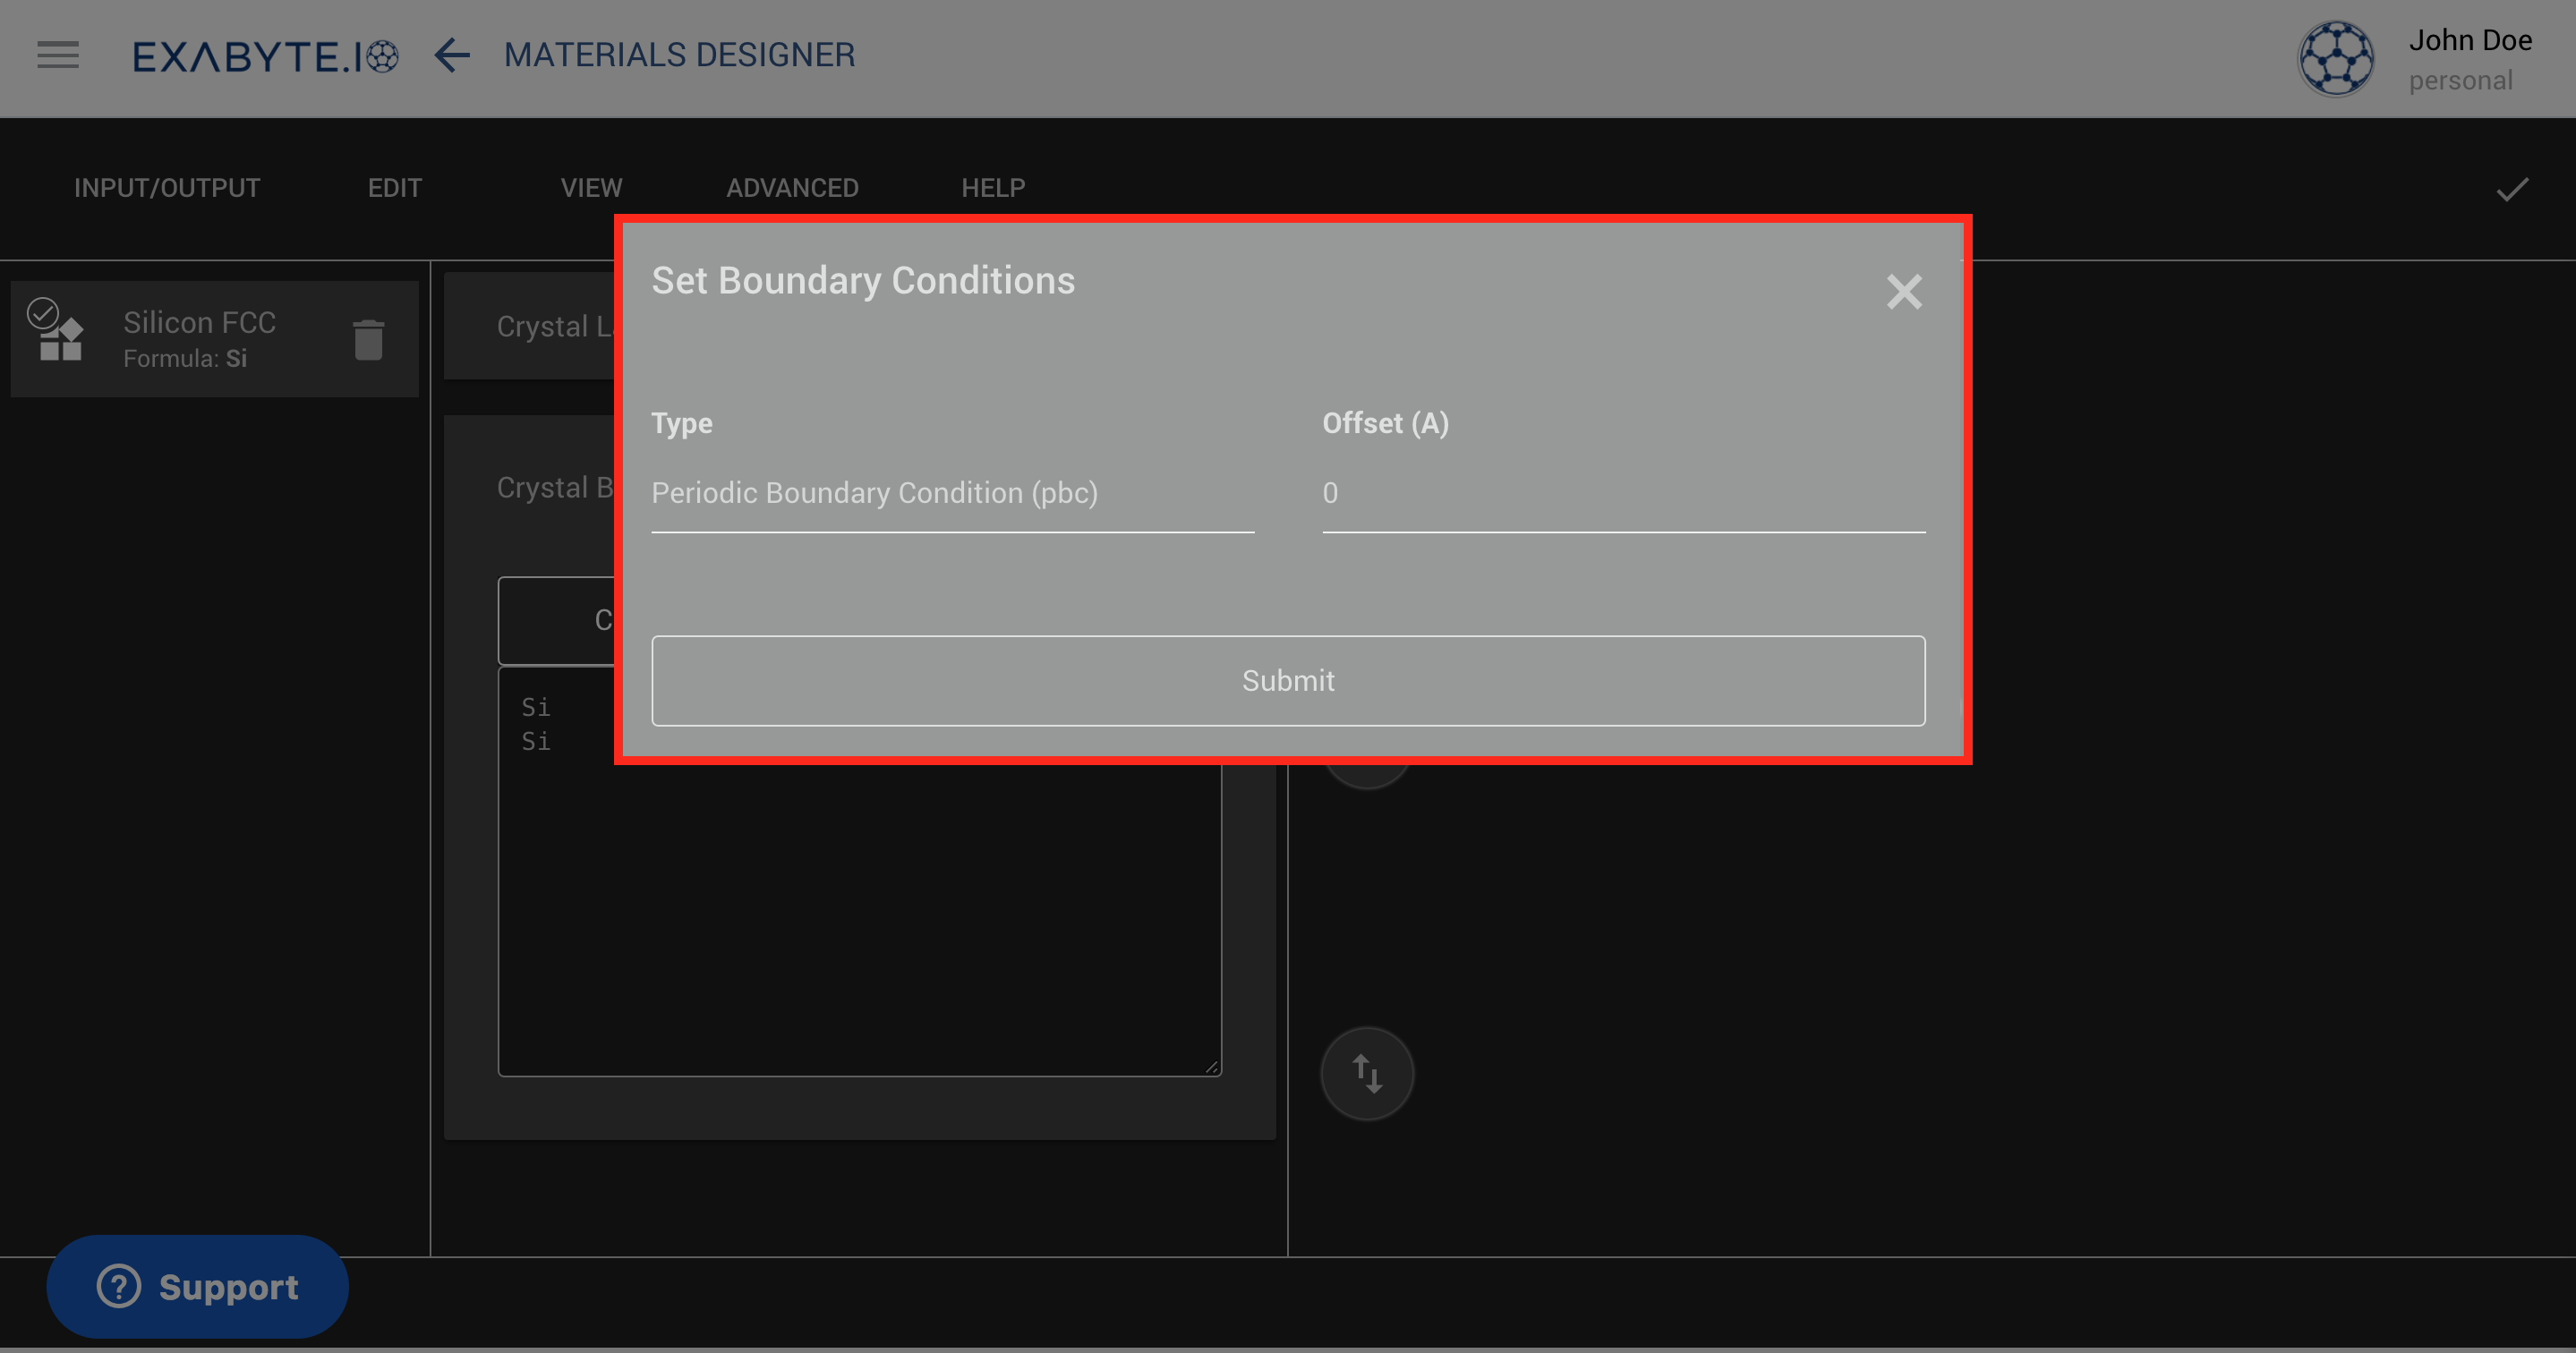Click the Offset (A) input field
This screenshot has height=1353, width=2576.
click(1622, 493)
